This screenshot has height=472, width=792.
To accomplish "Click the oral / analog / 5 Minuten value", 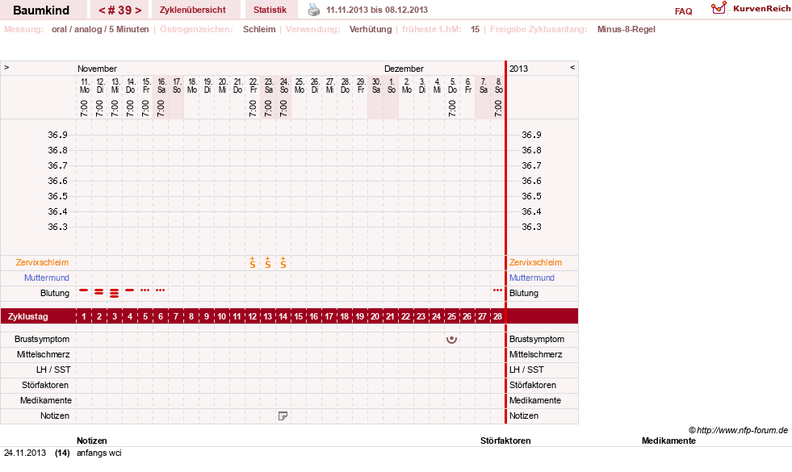I will point(100,29).
